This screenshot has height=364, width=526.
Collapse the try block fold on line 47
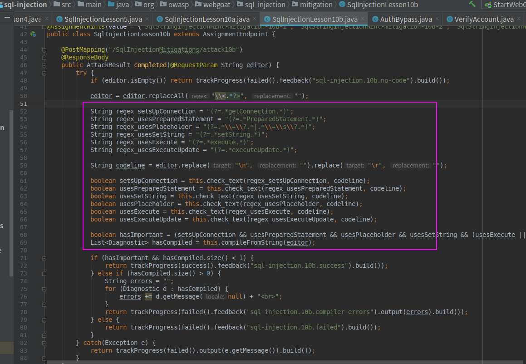[x=44, y=73]
